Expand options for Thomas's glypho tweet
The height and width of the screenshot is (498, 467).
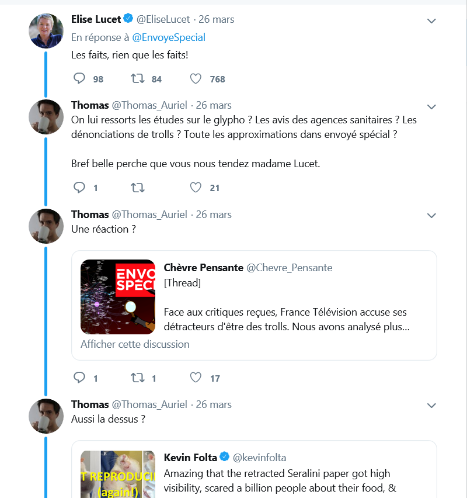tap(431, 107)
